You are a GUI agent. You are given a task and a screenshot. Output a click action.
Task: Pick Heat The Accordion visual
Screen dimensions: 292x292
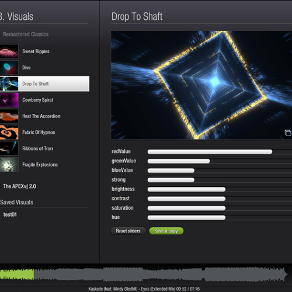coord(41,116)
